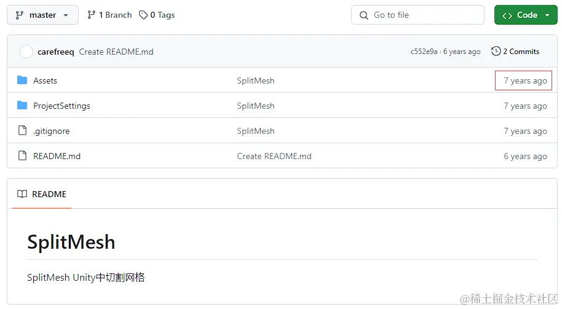Viewport: 562px width, 309px height.
Task: Focus the Go to file search field
Action: point(418,15)
